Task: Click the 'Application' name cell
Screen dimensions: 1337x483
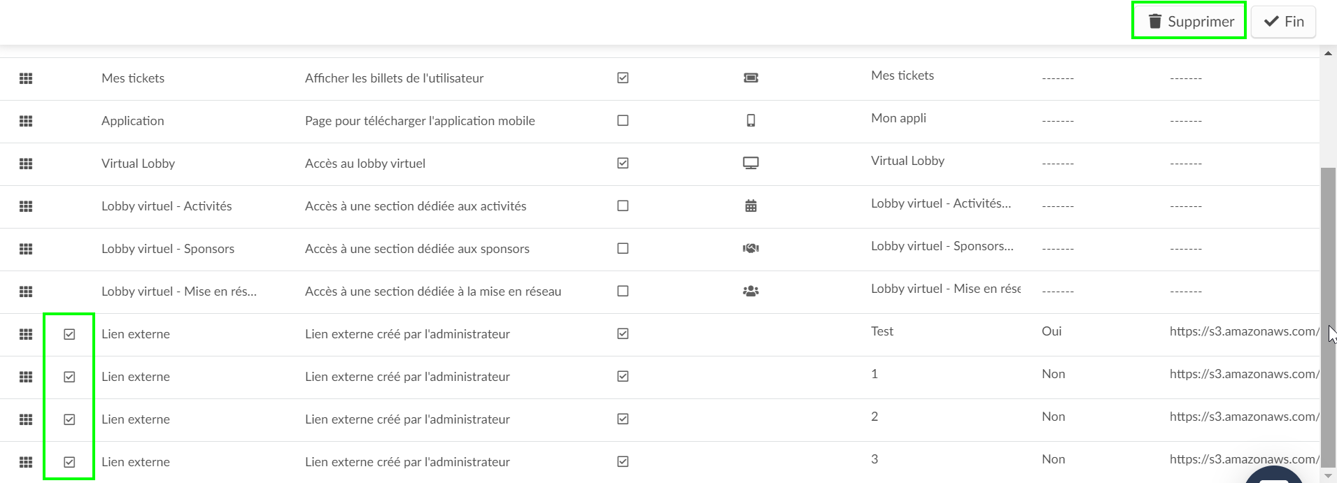Action: (x=133, y=121)
